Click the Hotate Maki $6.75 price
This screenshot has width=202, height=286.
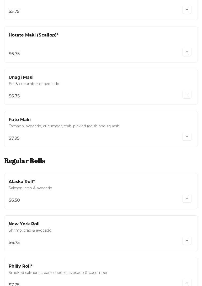coord(14,54)
